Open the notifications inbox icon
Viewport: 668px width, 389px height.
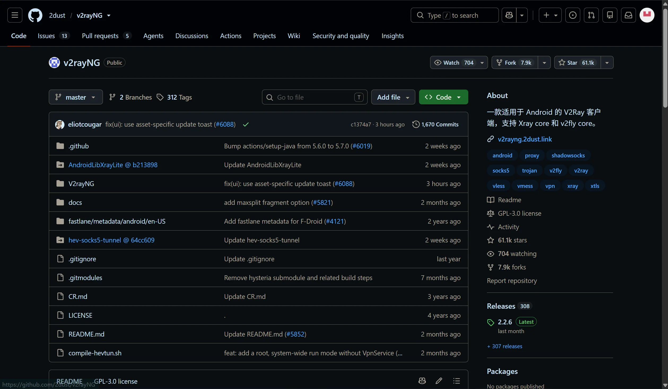[x=628, y=15]
